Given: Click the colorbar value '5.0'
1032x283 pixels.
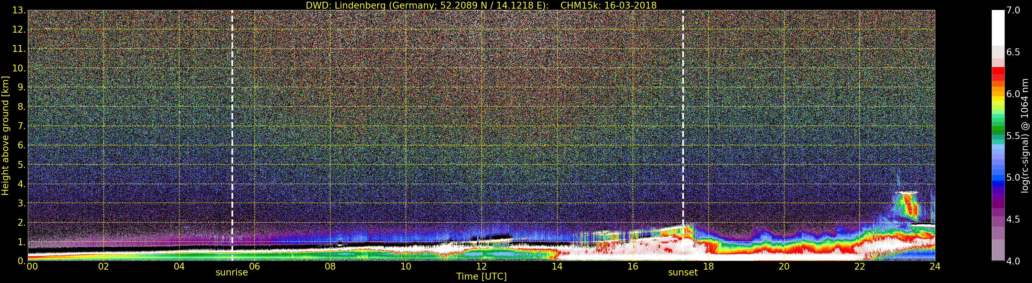Looking at the screenshot, I should [1013, 177].
